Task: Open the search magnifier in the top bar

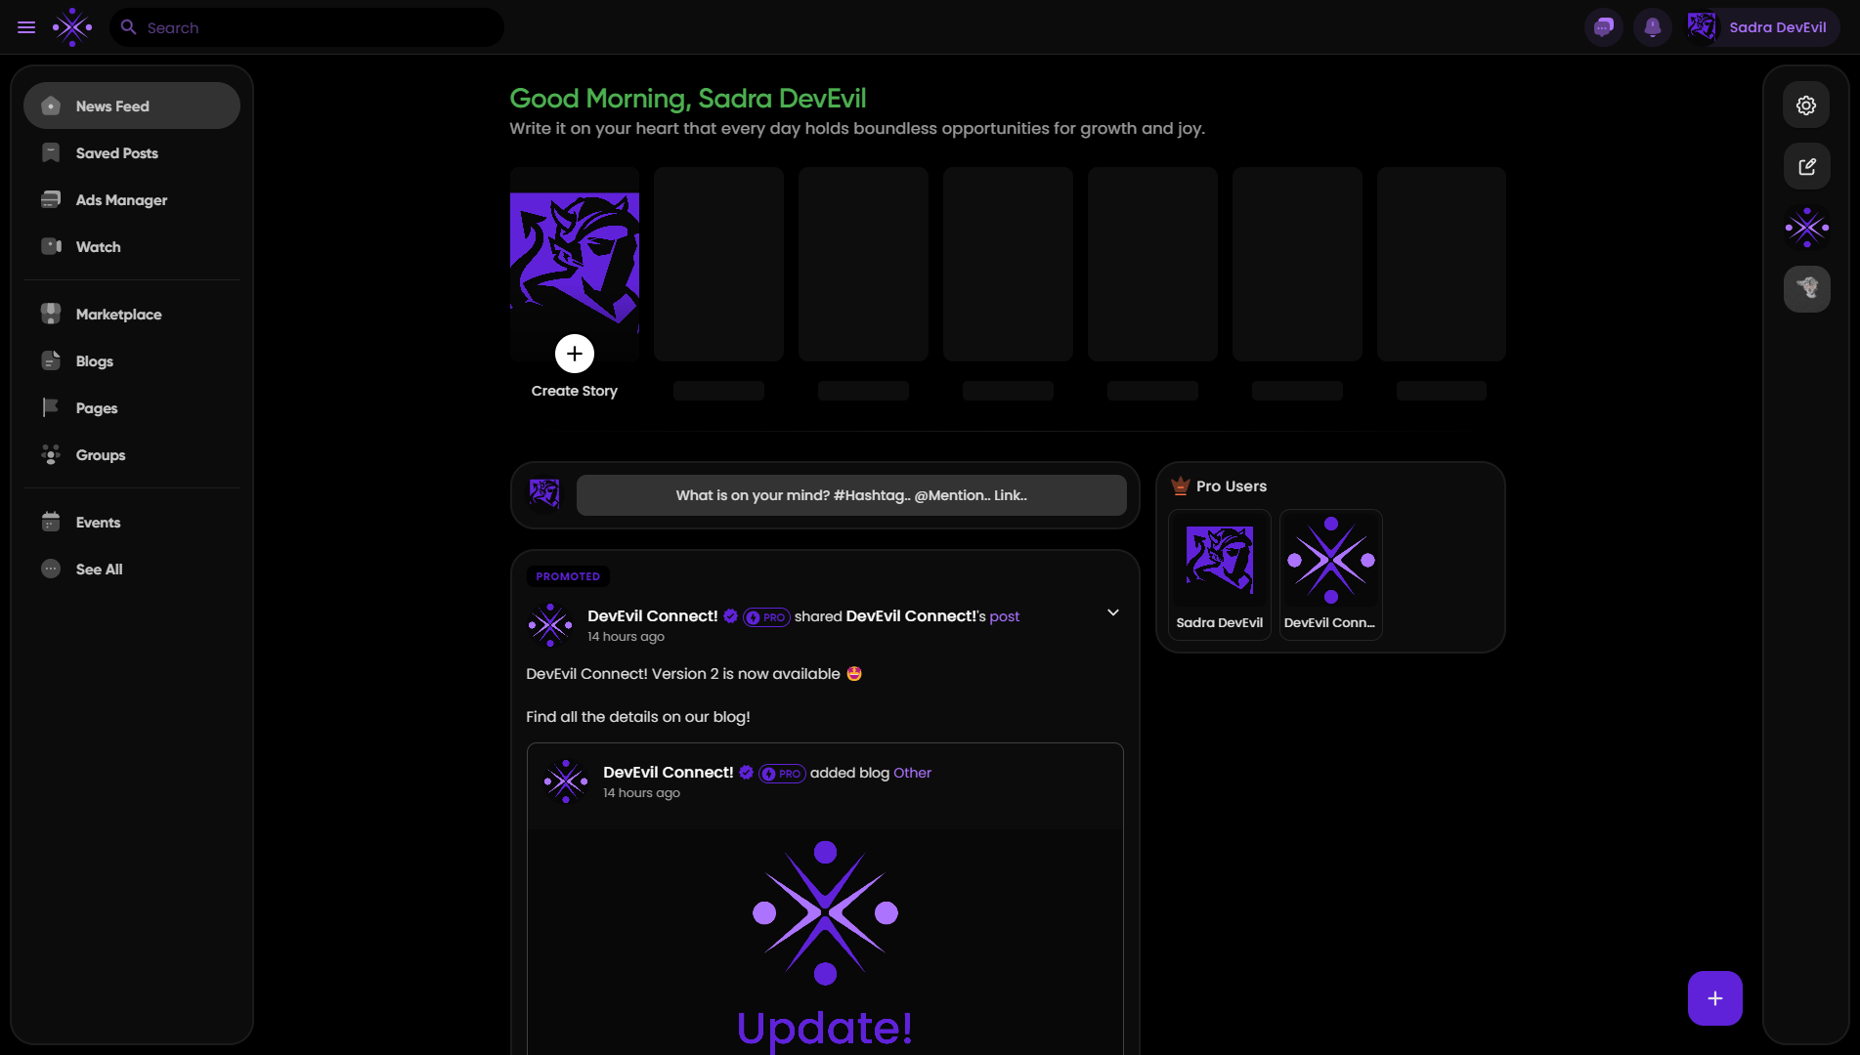Action: pos(128,27)
